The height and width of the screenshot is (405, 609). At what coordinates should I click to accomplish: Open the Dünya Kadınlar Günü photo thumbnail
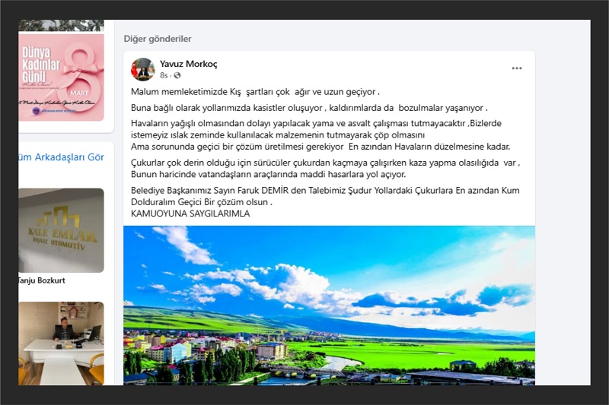pos(61,77)
